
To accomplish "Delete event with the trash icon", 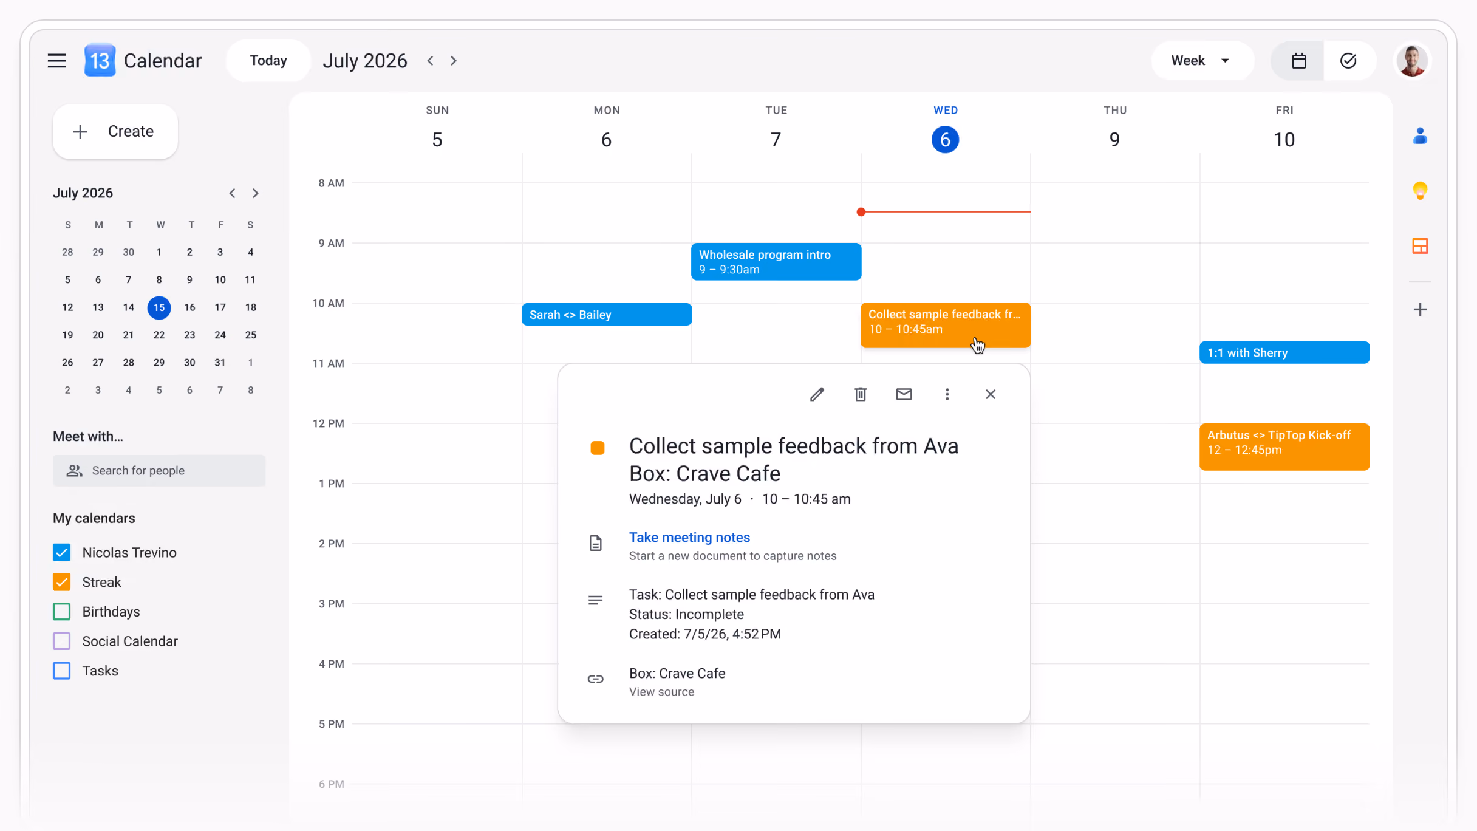I will (861, 395).
